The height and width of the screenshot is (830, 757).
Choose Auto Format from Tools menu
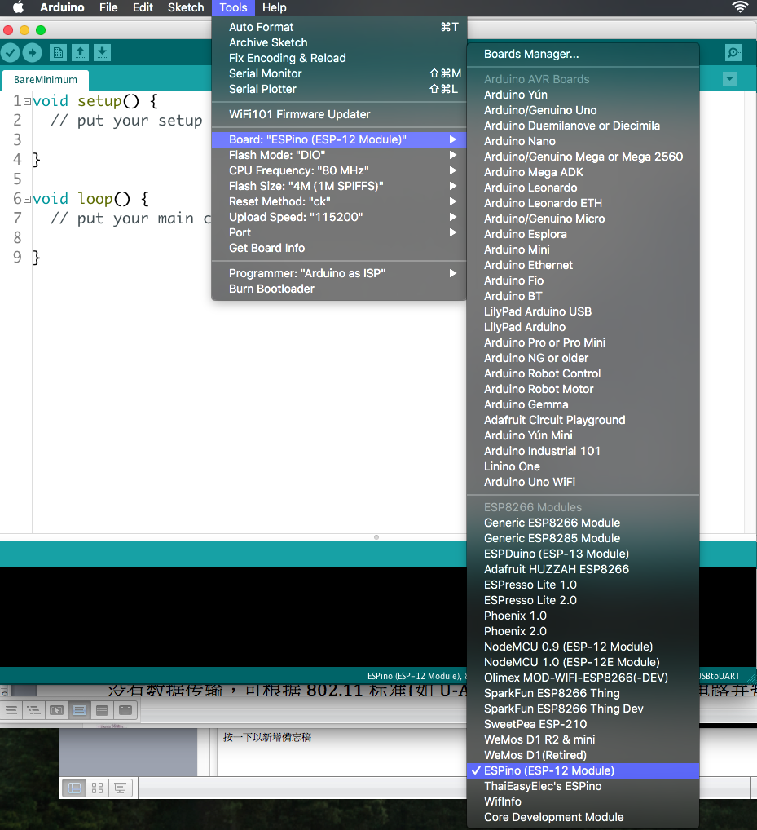coord(338,27)
